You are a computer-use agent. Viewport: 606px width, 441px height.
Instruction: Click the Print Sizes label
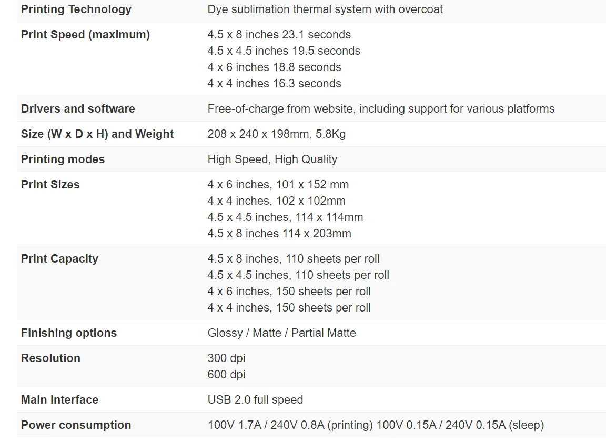[50, 185]
